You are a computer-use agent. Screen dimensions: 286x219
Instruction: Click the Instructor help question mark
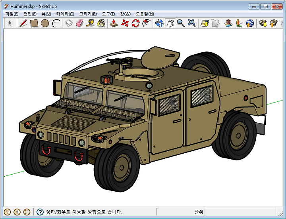(x=40, y=212)
